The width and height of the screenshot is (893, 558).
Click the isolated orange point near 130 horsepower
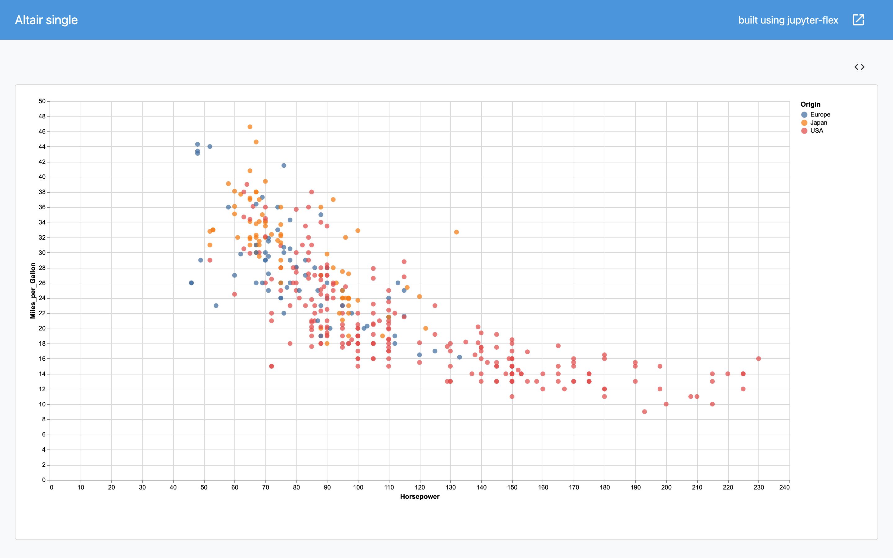click(456, 232)
